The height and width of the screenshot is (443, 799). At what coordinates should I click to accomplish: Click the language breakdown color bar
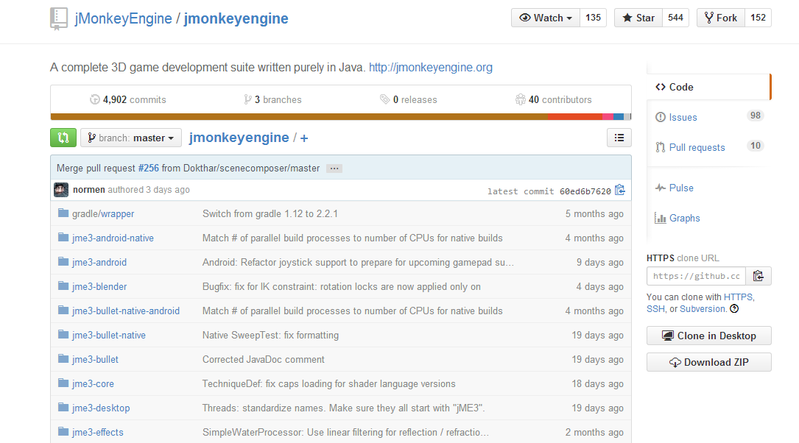click(x=341, y=116)
